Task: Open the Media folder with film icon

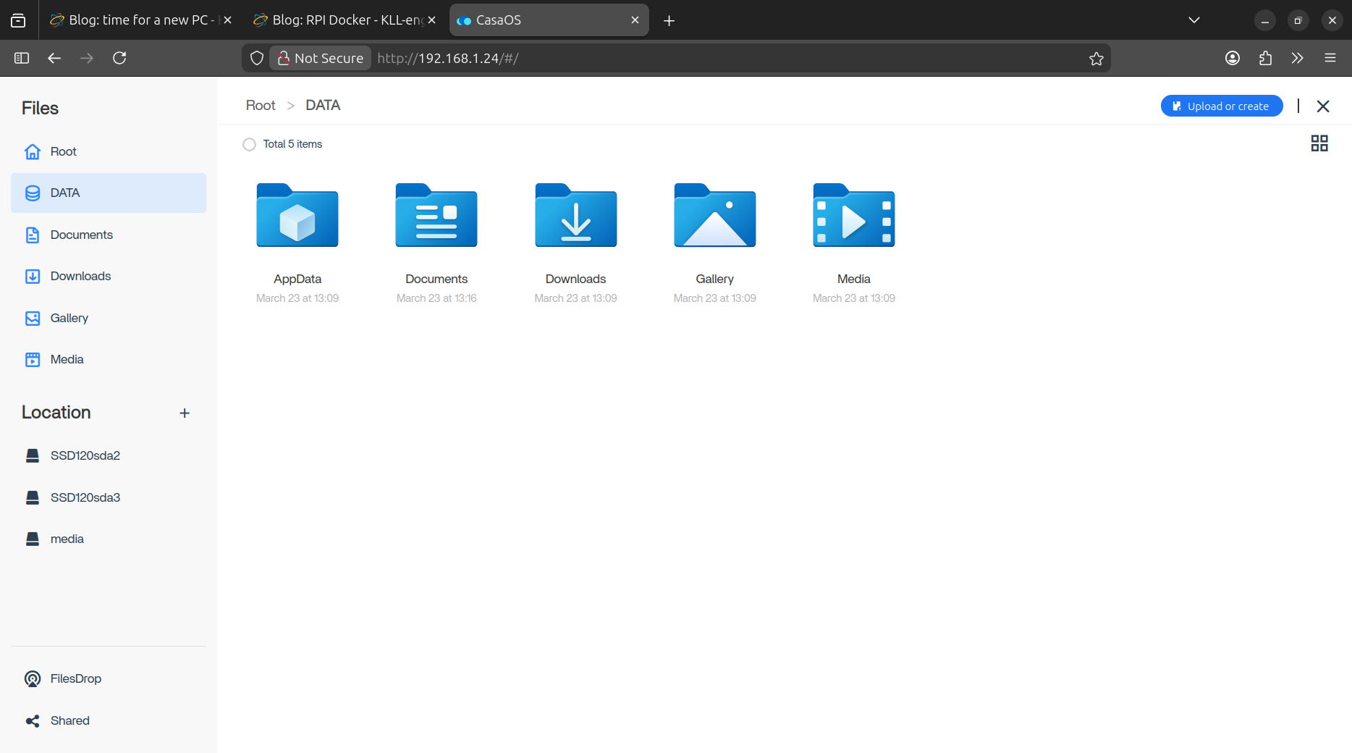Action: pyautogui.click(x=853, y=216)
